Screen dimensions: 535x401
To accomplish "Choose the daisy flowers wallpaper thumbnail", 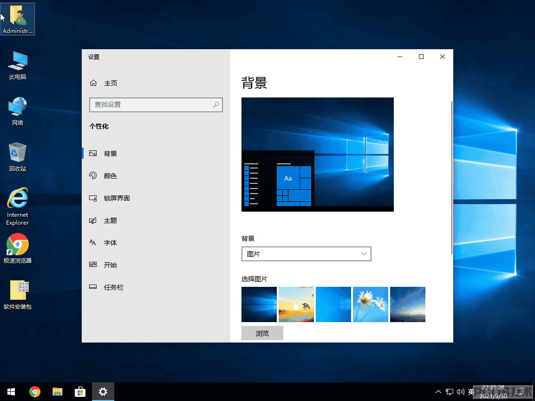I will (371, 304).
